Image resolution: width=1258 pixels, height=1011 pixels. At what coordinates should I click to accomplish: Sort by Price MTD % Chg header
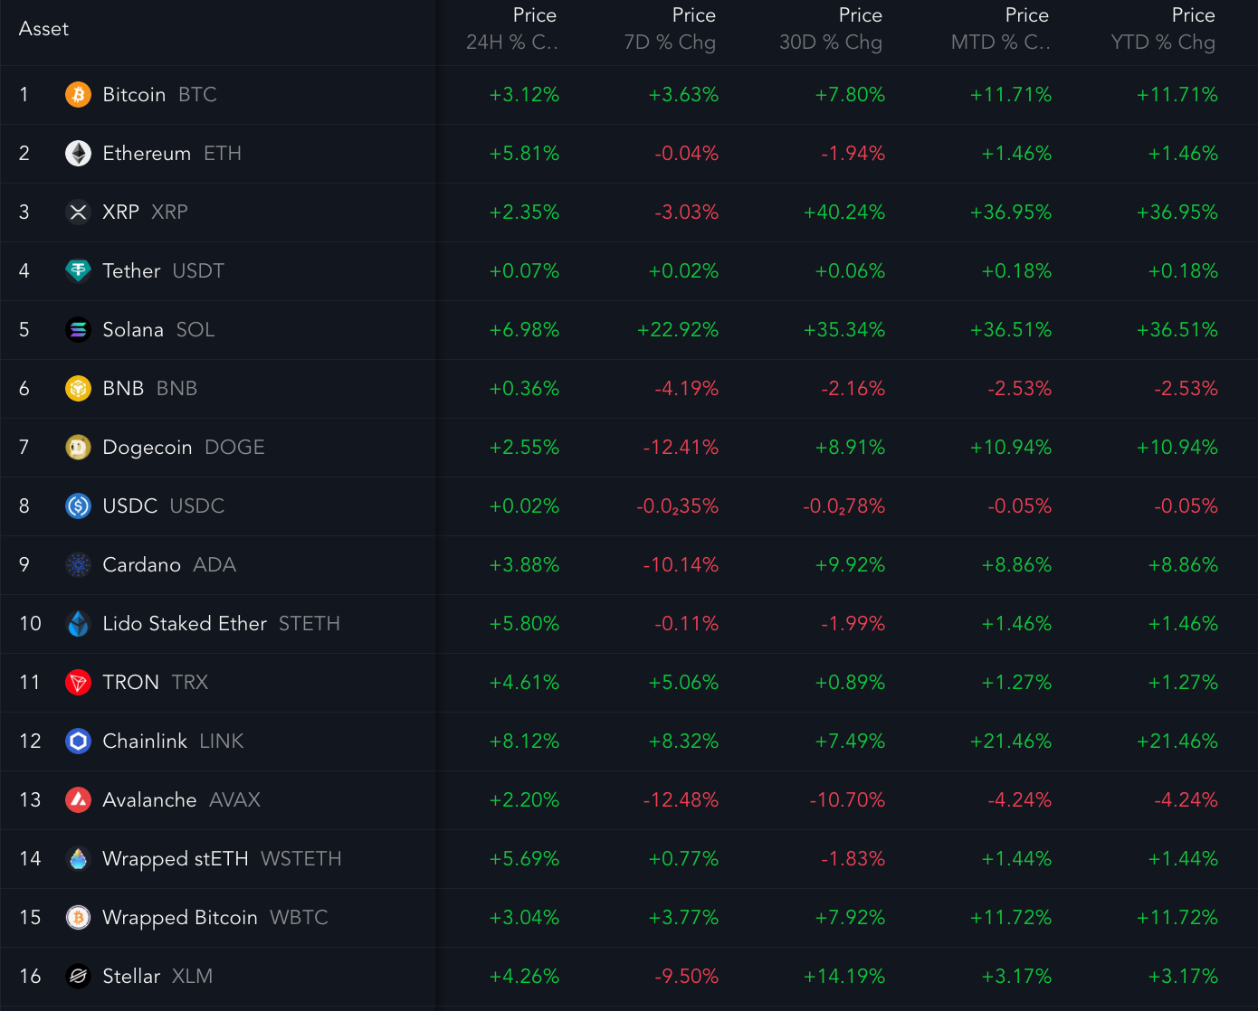1000,29
